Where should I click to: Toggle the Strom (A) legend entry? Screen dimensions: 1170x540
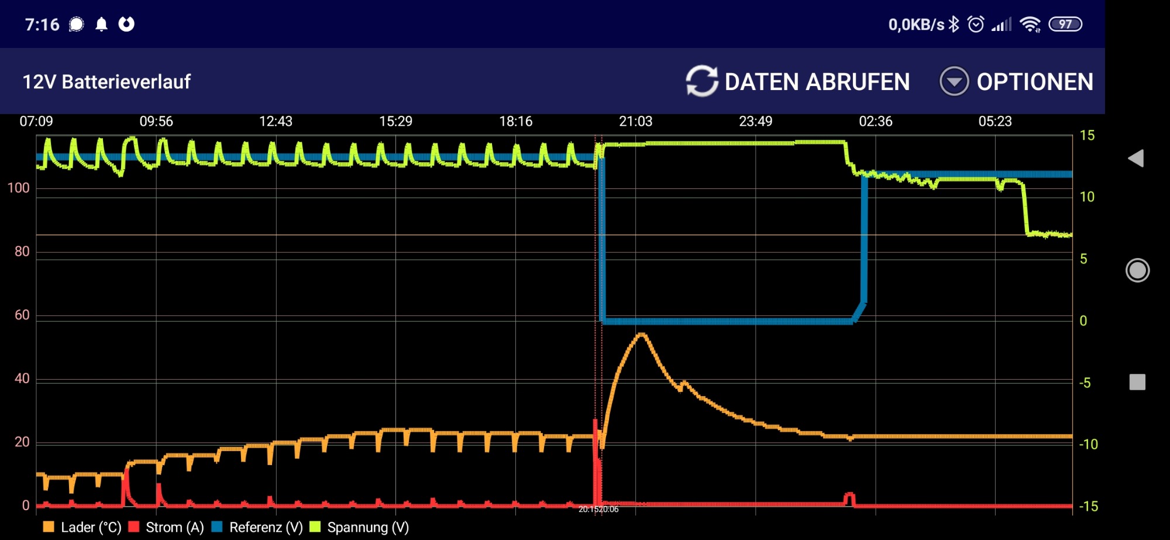click(166, 527)
